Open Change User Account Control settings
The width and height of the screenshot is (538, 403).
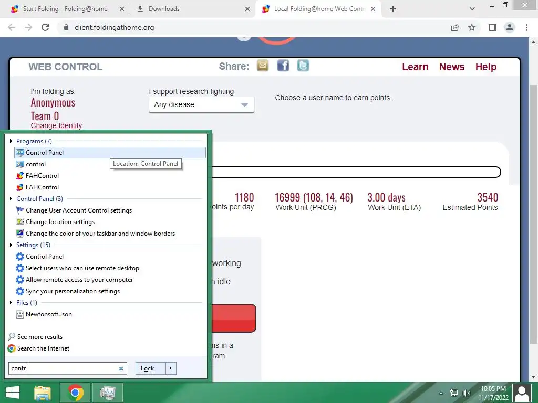pyautogui.click(x=110, y=210)
